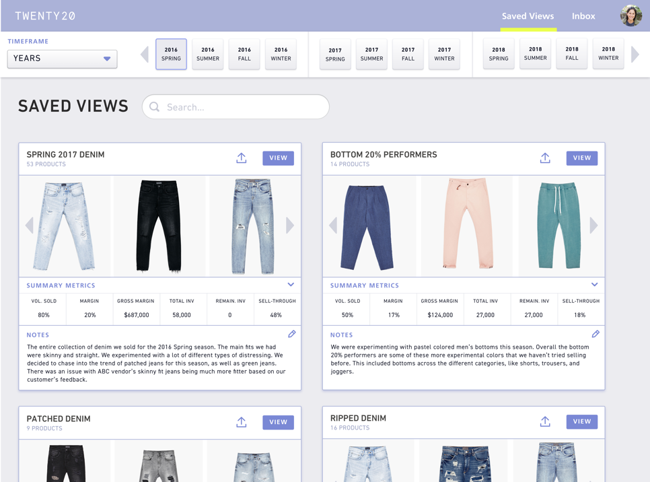Click the 14 Products label
The width and height of the screenshot is (650, 482).
350,164
